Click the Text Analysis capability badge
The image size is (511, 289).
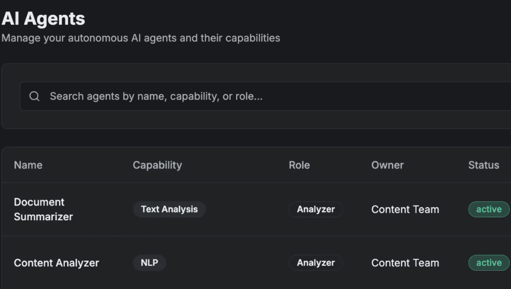point(169,209)
